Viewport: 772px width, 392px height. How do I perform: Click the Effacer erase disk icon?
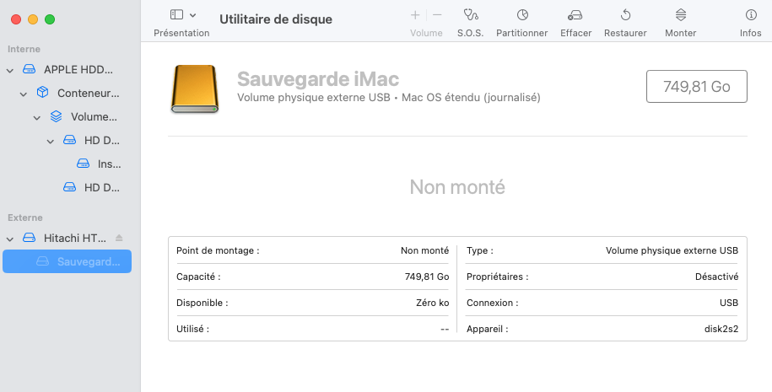[x=575, y=15]
